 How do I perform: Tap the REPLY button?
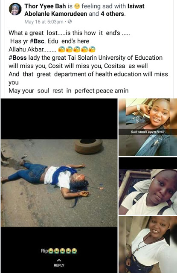coord(59,265)
